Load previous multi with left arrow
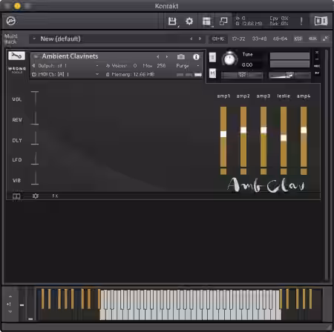 click(x=191, y=39)
